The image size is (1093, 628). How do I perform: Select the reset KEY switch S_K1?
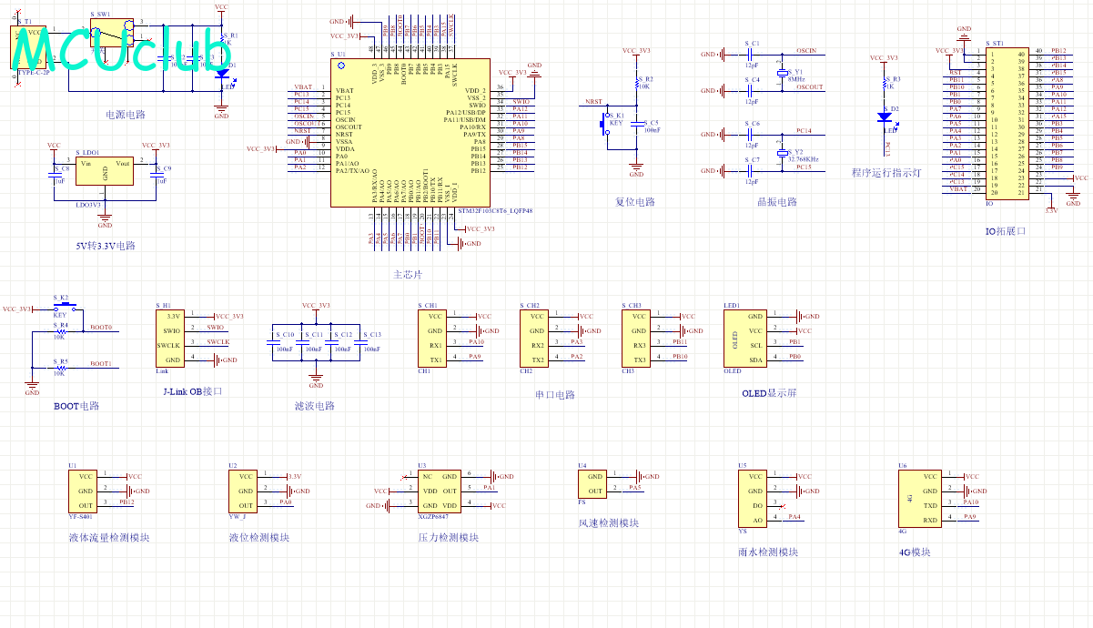(x=606, y=122)
